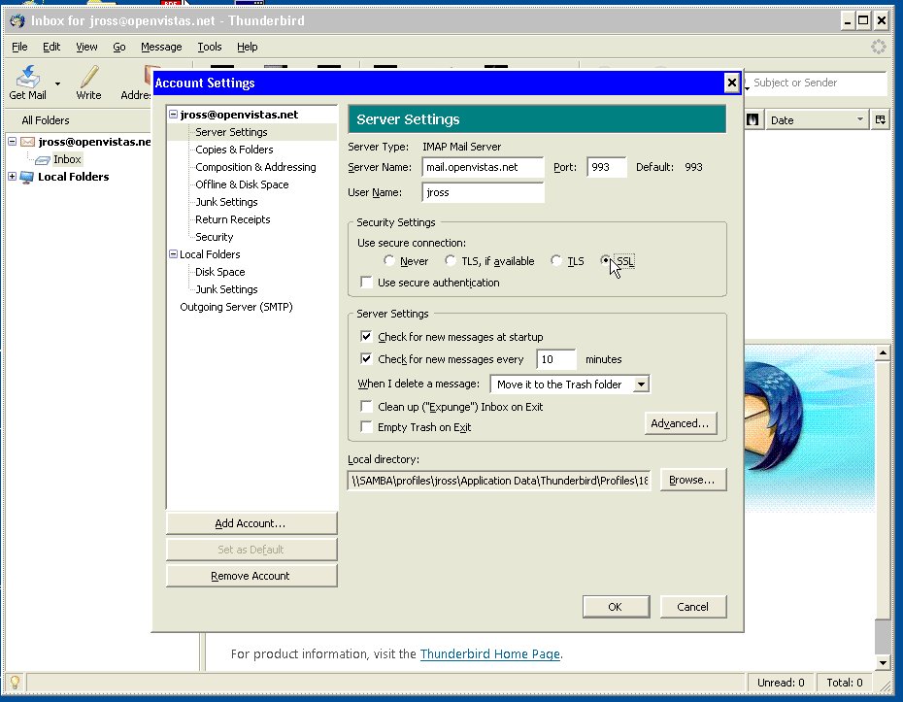This screenshot has height=702, width=903.
Task: Click the Write message pencil icon
Action: point(88,77)
